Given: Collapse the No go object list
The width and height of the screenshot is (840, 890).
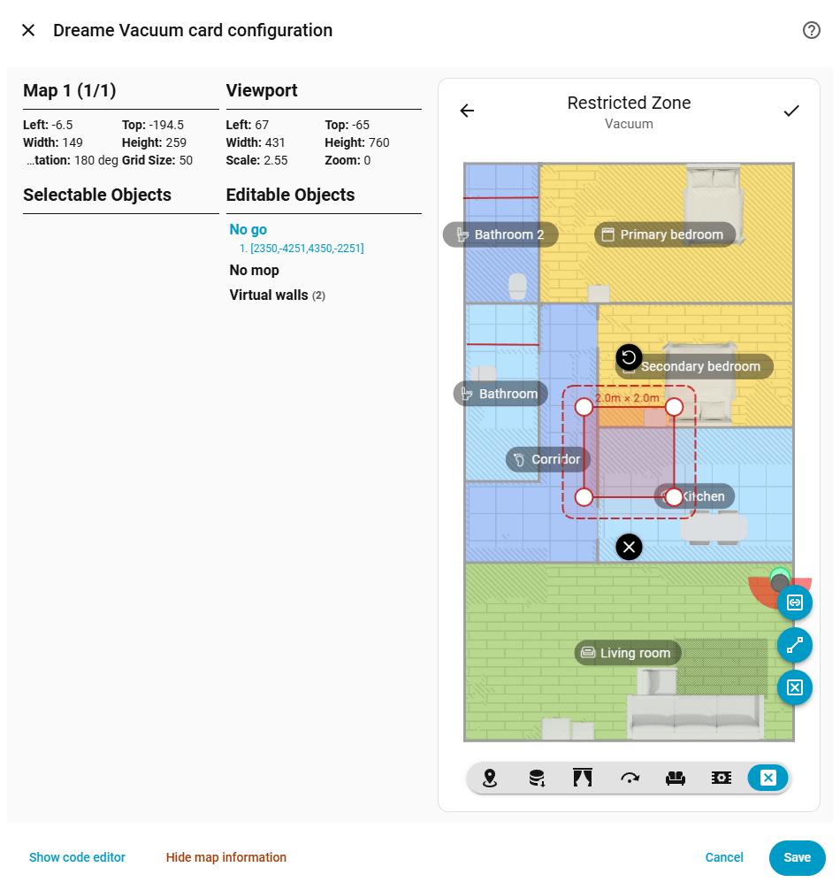Looking at the screenshot, I should [x=248, y=229].
